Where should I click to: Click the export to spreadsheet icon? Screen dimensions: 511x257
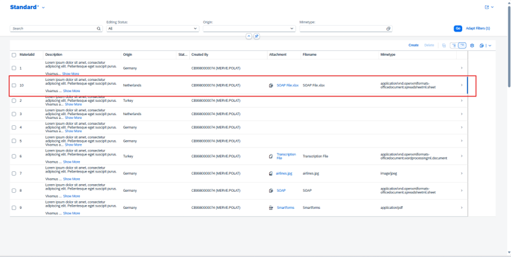pyautogui.click(x=482, y=45)
